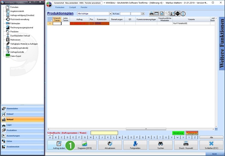Screen dimensions: 225x156
Task: Click the sort-descending arrow toolbar icon
Action: click(x=172, y=14)
